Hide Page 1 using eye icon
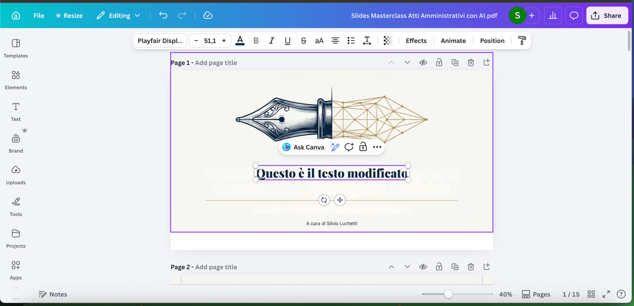 (x=423, y=62)
